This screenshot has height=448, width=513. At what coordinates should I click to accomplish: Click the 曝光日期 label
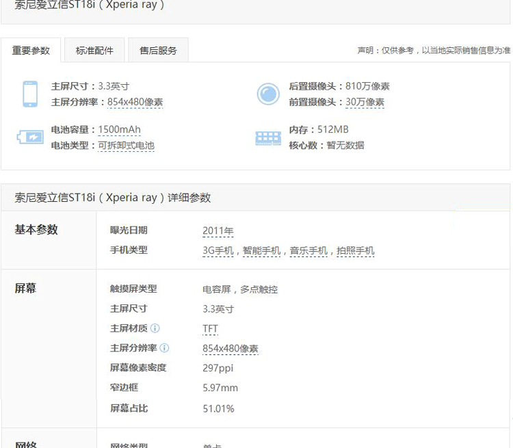click(129, 230)
